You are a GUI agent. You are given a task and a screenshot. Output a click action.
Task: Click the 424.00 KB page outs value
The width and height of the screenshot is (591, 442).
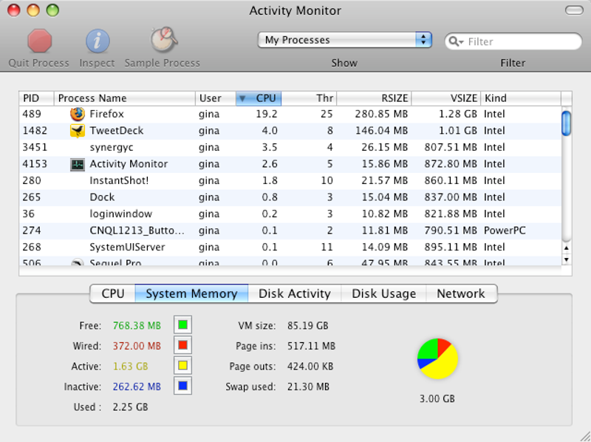tap(310, 366)
